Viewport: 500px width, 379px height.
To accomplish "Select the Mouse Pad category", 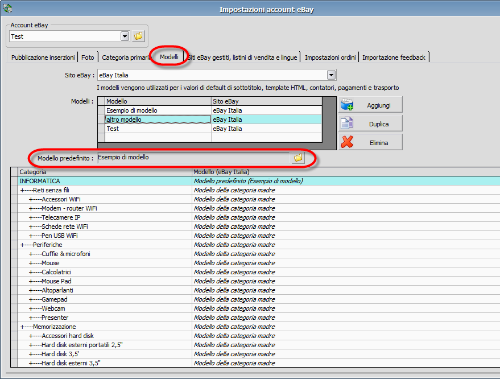I will (x=105, y=281).
